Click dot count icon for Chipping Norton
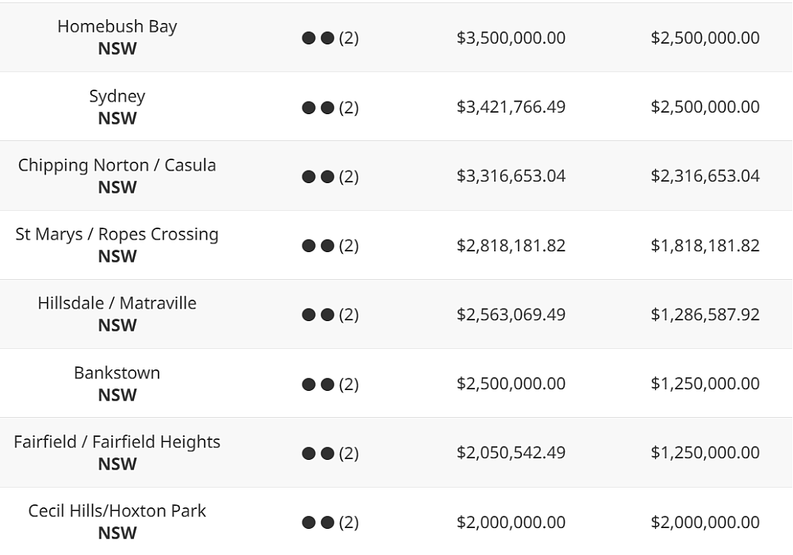The width and height of the screenshot is (793, 555). [x=318, y=176]
